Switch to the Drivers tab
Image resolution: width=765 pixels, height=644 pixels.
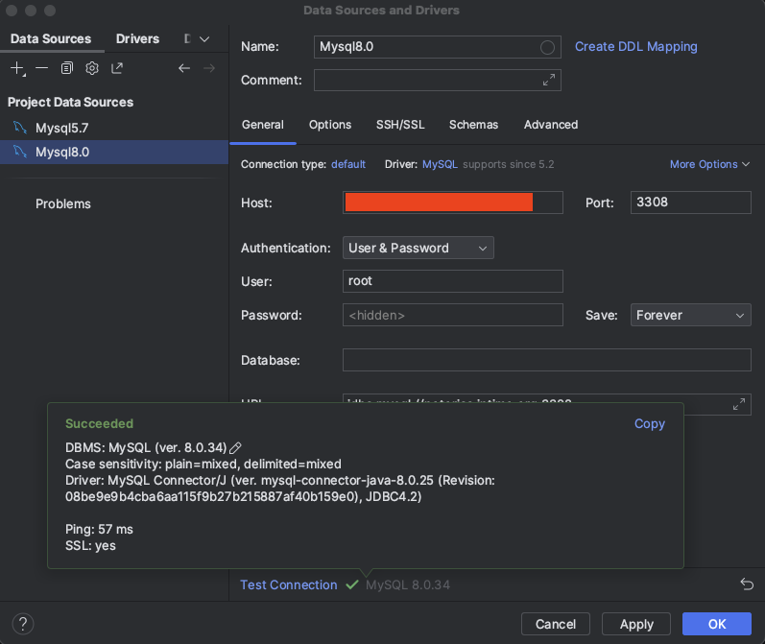coord(137,39)
